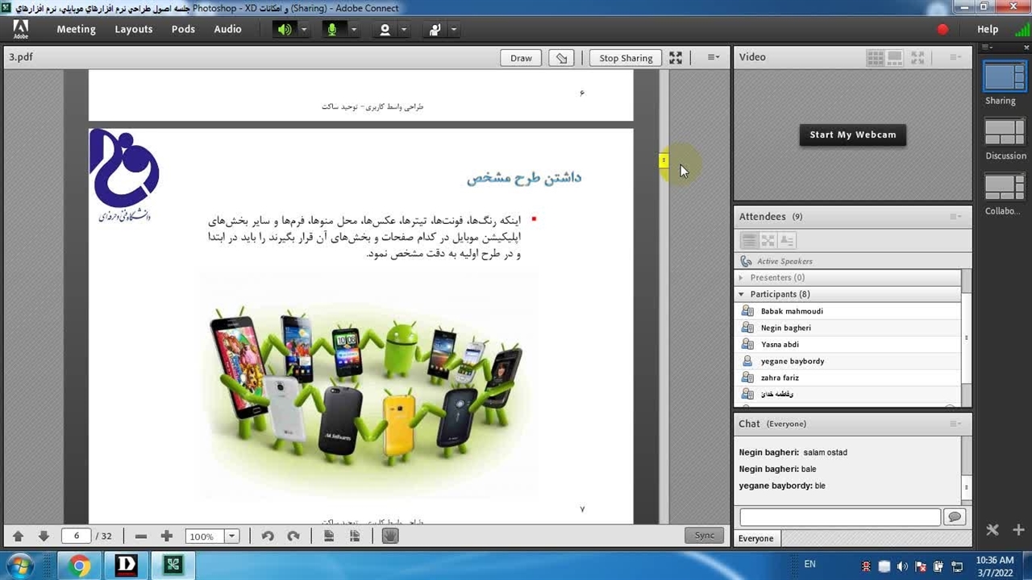Click the Stop Sharing button
1032x580 pixels.
point(626,58)
